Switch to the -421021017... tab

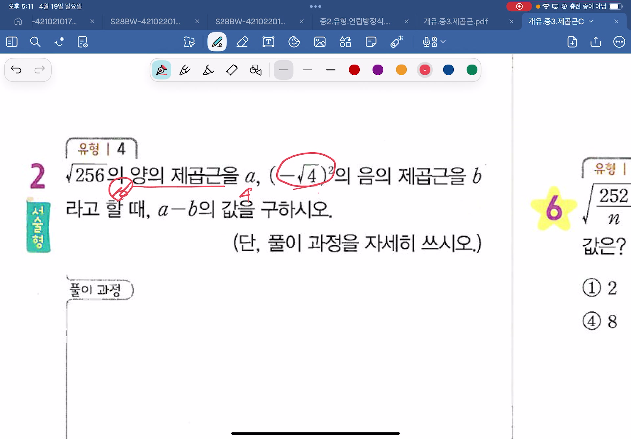pyautogui.click(x=54, y=21)
